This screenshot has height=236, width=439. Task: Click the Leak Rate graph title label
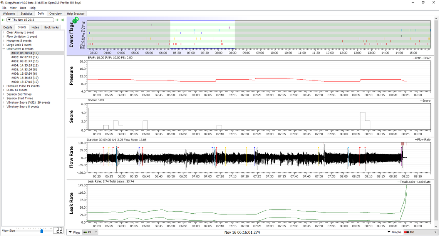71,203
